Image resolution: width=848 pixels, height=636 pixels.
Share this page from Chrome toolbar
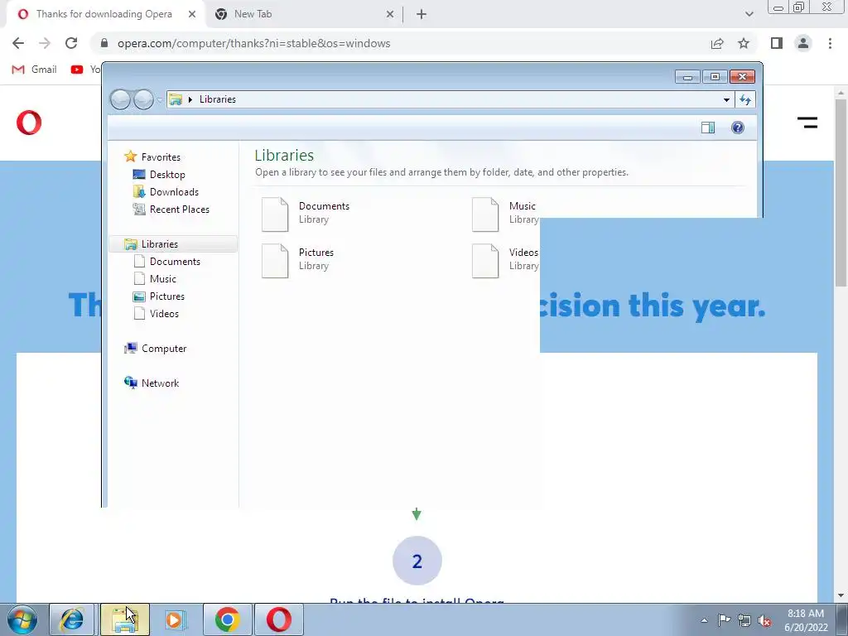717,43
